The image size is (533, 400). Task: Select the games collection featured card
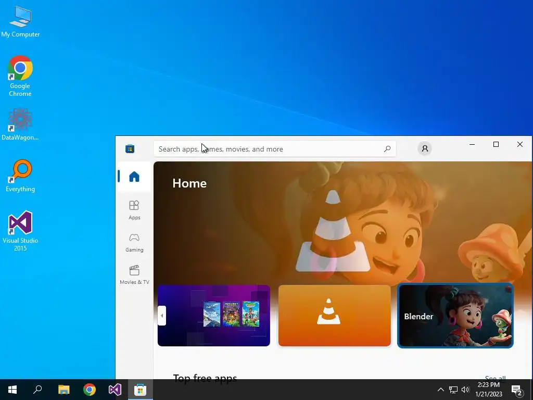coord(214,316)
